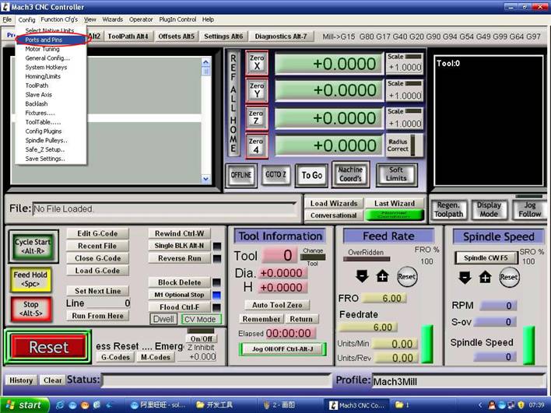Click the Load G-Code button
Image resolution: width=551 pixels, height=413 pixels.
(97, 271)
